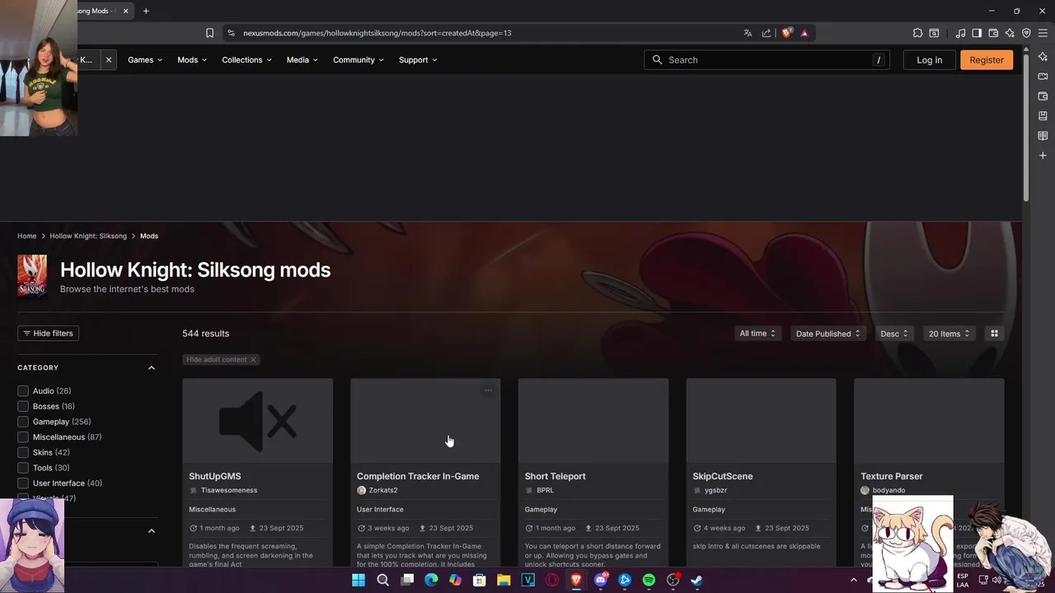Image resolution: width=1055 pixels, height=593 pixels.
Task: Click the translate page icon in address bar
Action: 748,33
